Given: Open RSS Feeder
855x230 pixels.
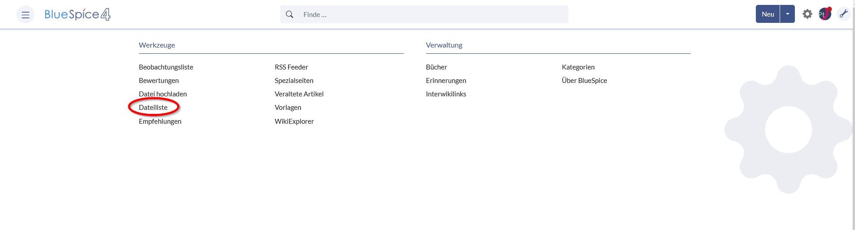Looking at the screenshot, I should [x=291, y=67].
